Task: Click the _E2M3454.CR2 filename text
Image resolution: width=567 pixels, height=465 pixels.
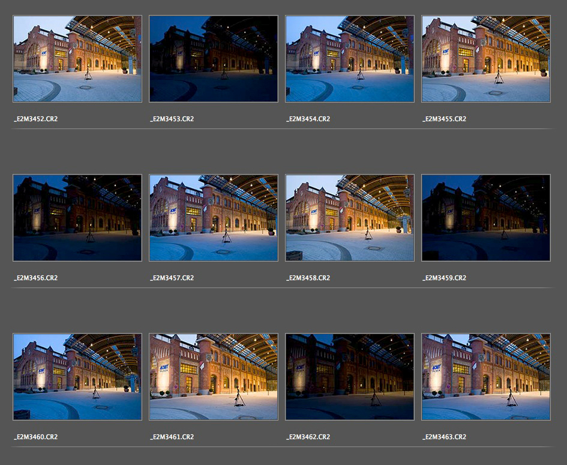Action: coord(308,119)
